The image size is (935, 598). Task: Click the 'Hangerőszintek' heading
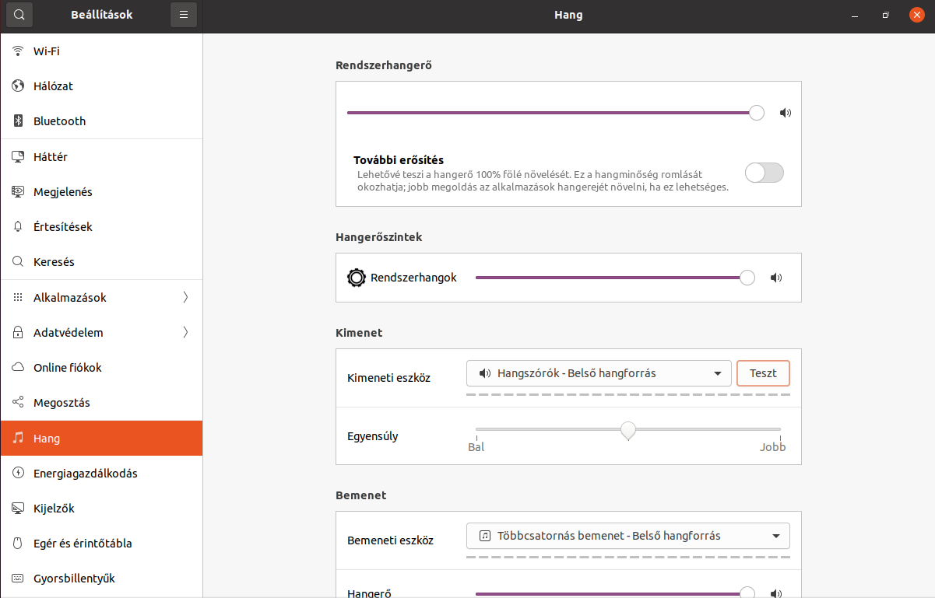(379, 237)
